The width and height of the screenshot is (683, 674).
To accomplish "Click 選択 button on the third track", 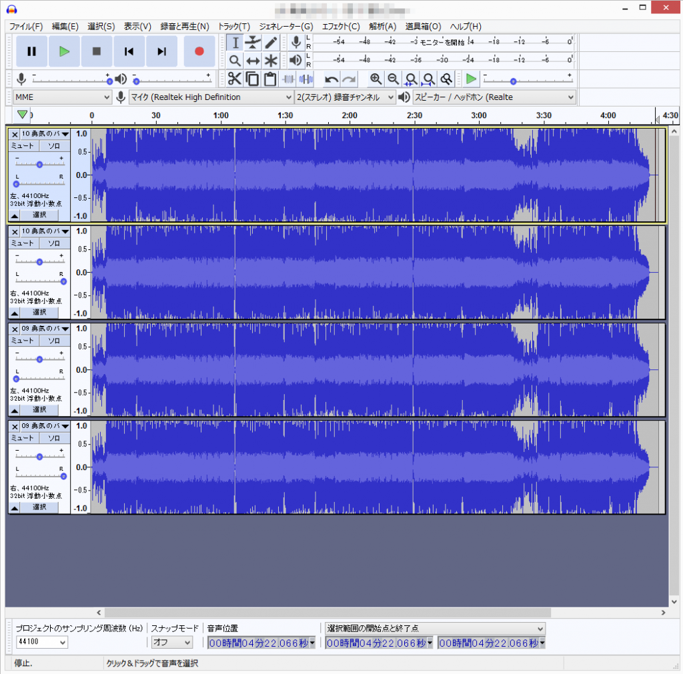I will point(39,409).
